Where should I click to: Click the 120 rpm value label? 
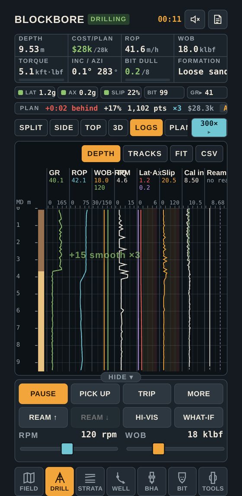[99, 434]
